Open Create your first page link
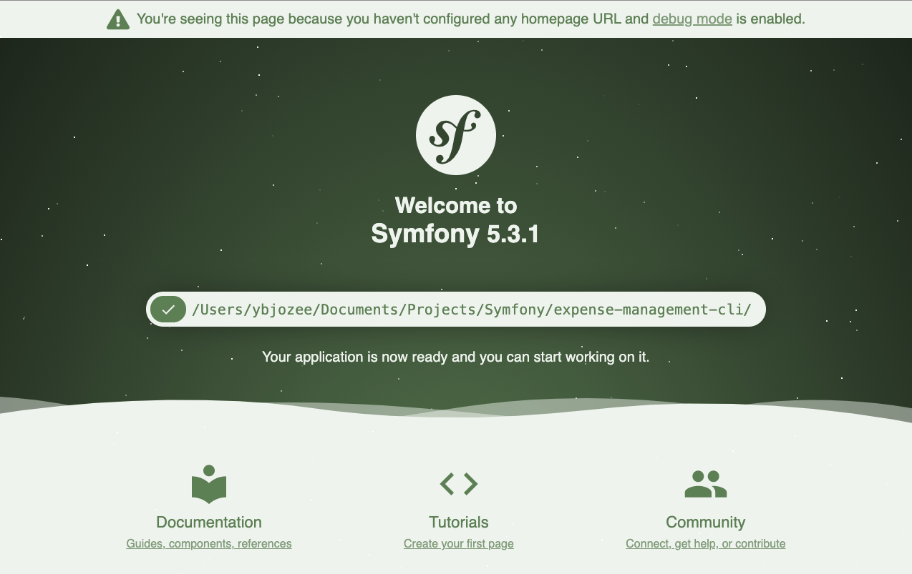 pyautogui.click(x=459, y=544)
